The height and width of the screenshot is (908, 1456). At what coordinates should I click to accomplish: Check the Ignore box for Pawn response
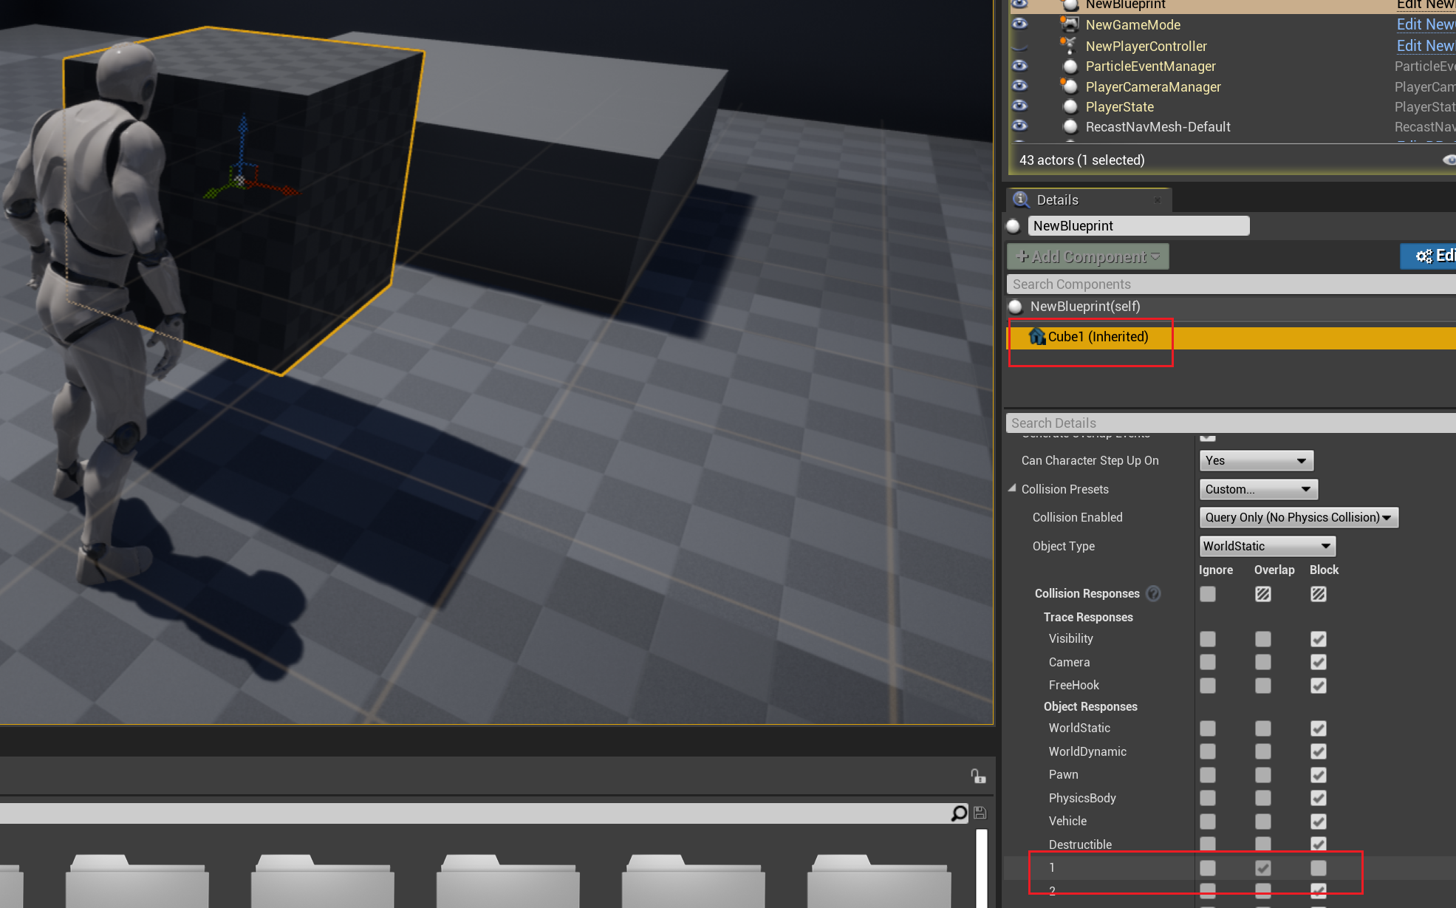click(x=1208, y=774)
